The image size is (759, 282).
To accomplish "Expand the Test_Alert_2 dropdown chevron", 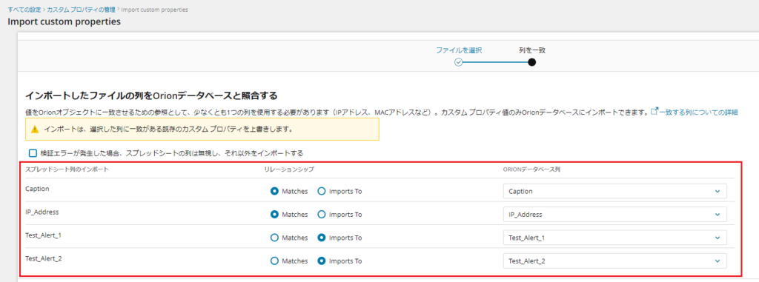I will pos(717,261).
